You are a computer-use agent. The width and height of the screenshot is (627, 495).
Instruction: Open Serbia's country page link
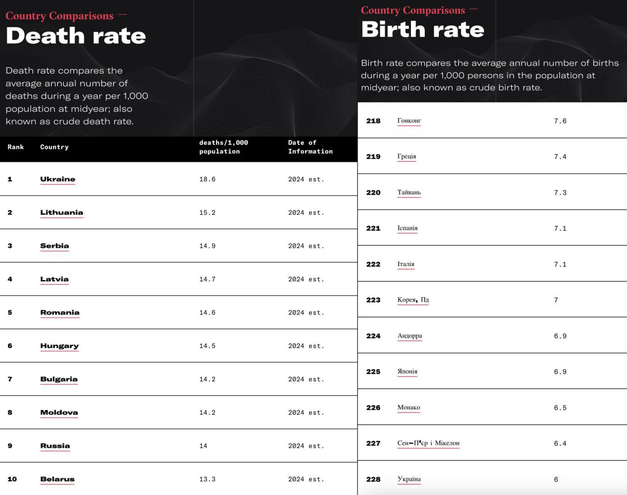(x=54, y=246)
